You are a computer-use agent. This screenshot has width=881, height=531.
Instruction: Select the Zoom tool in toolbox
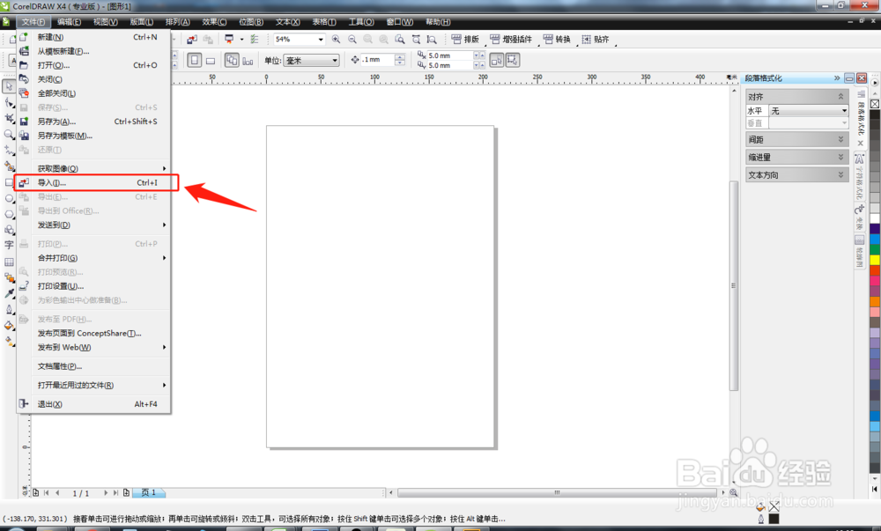pyautogui.click(x=9, y=135)
